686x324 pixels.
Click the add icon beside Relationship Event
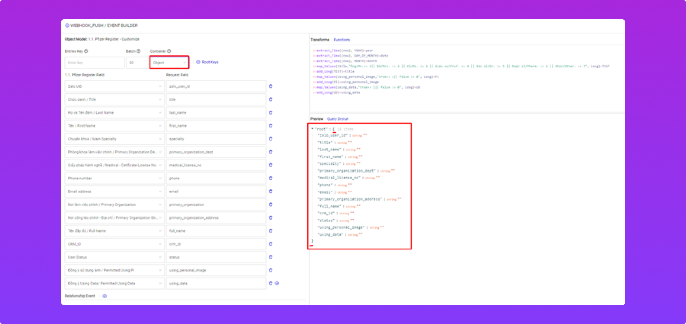click(105, 296)
